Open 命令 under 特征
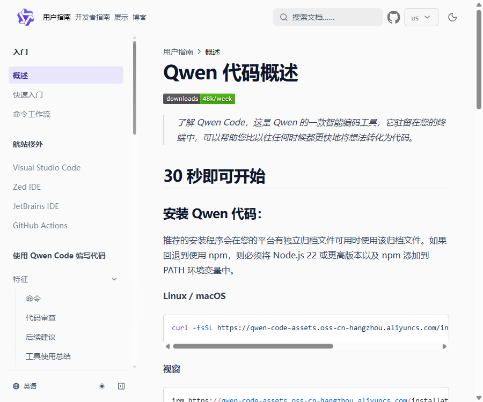Viewport: 483px width, 402px height. [x=33, y=299]
